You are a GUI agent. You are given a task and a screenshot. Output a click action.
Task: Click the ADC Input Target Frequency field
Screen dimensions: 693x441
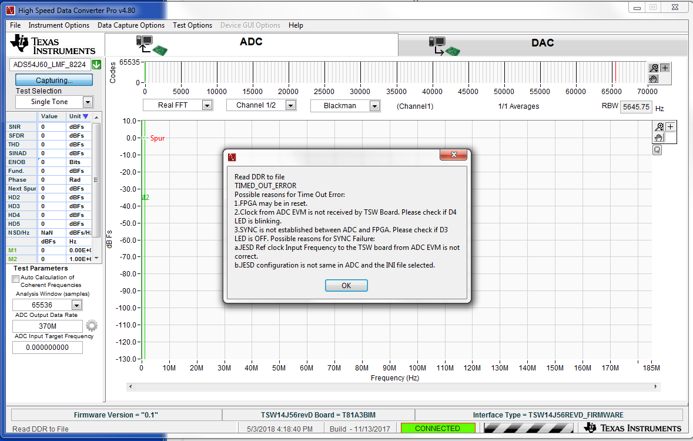click(47, 348)
